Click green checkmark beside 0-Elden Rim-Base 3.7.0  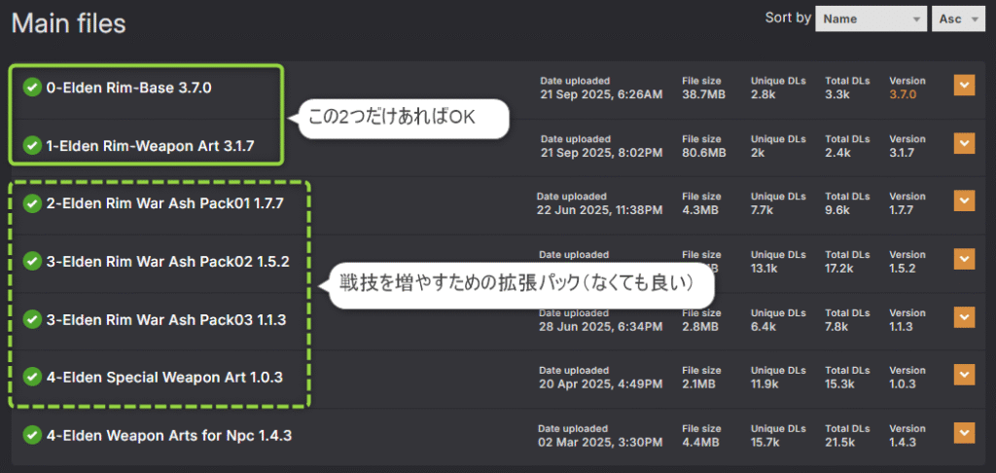click(33, 88)
